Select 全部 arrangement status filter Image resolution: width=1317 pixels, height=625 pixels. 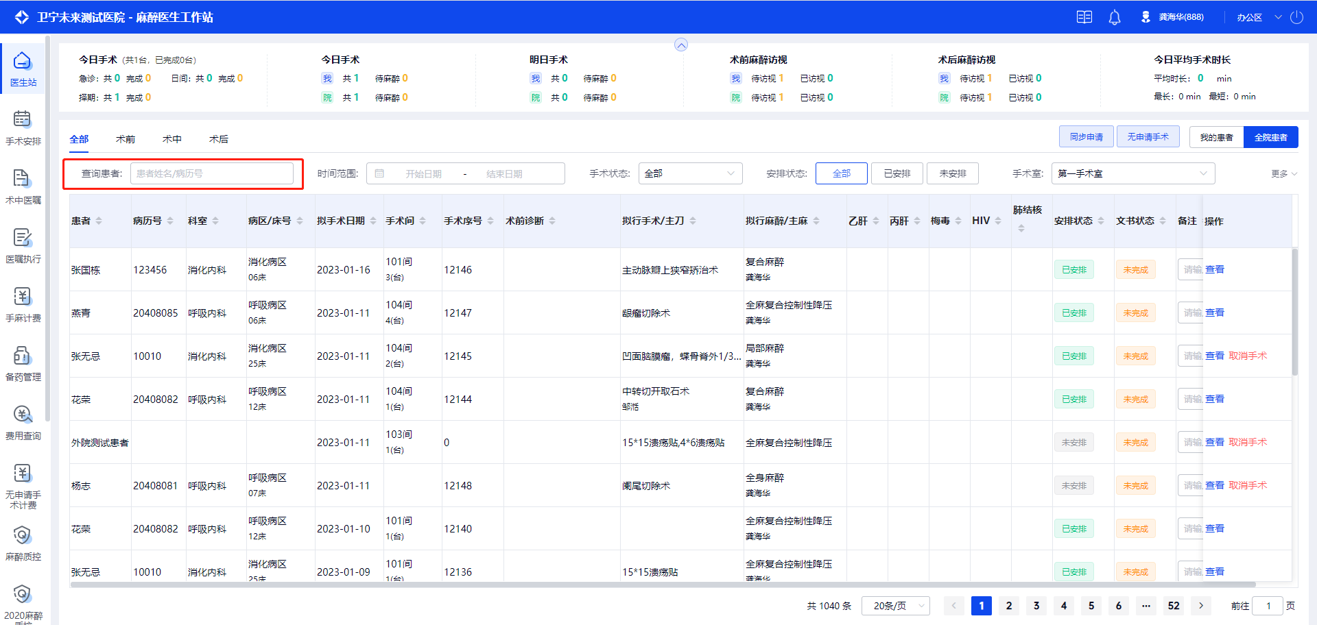coord(842,173)
